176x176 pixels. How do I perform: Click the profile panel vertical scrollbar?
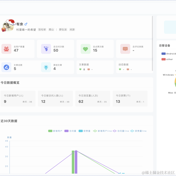[x=152, y=43]
